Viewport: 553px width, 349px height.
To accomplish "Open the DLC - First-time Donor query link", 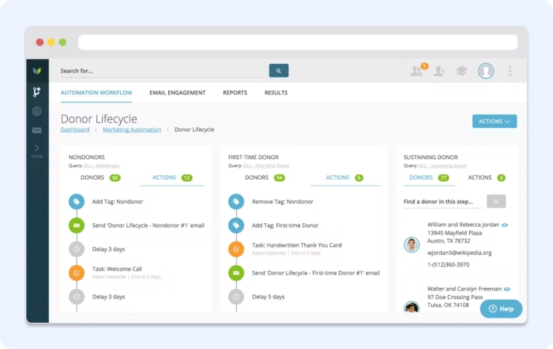I will (267, 166).
